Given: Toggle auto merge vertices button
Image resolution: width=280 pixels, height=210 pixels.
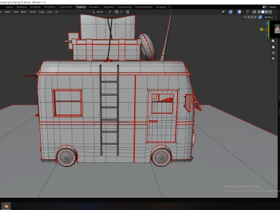Looking at the screenshot, I should [x=260, y=17].
